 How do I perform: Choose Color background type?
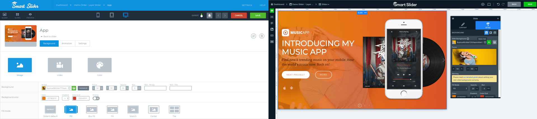pos(100,65)
